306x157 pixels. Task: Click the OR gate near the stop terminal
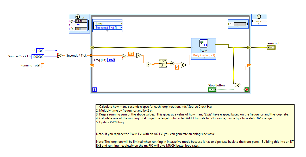238,85
